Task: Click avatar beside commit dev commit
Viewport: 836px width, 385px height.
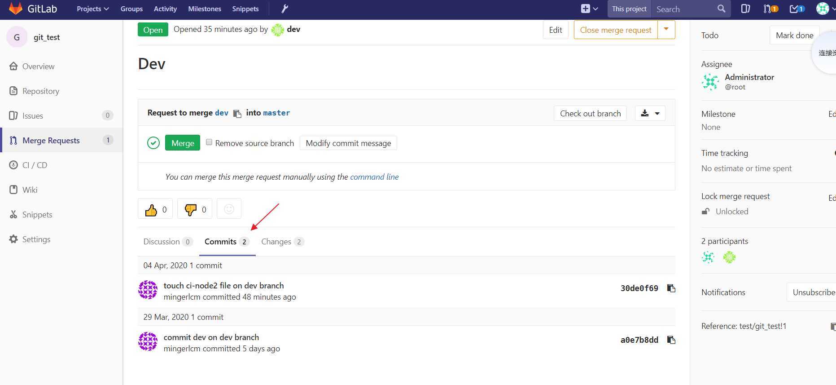Action: 148,342
